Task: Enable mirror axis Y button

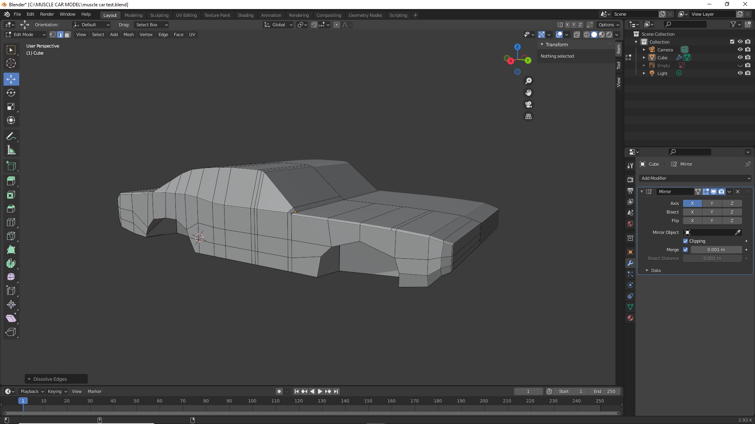Action: click(x=712, y=203)
